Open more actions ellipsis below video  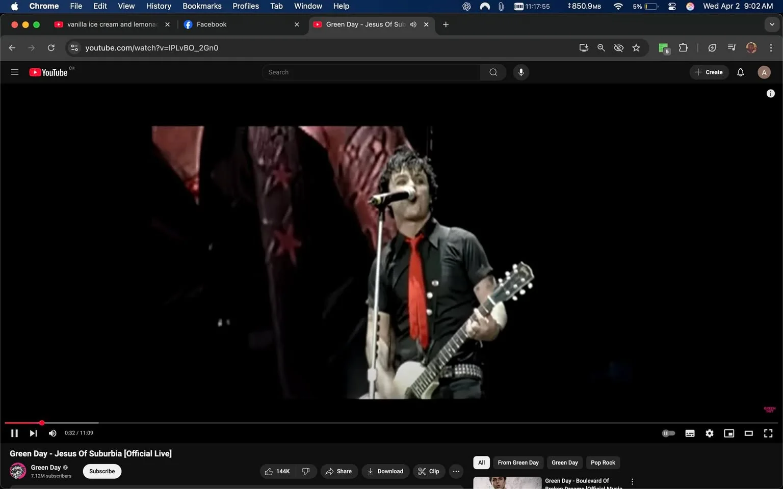click(456, 471)
